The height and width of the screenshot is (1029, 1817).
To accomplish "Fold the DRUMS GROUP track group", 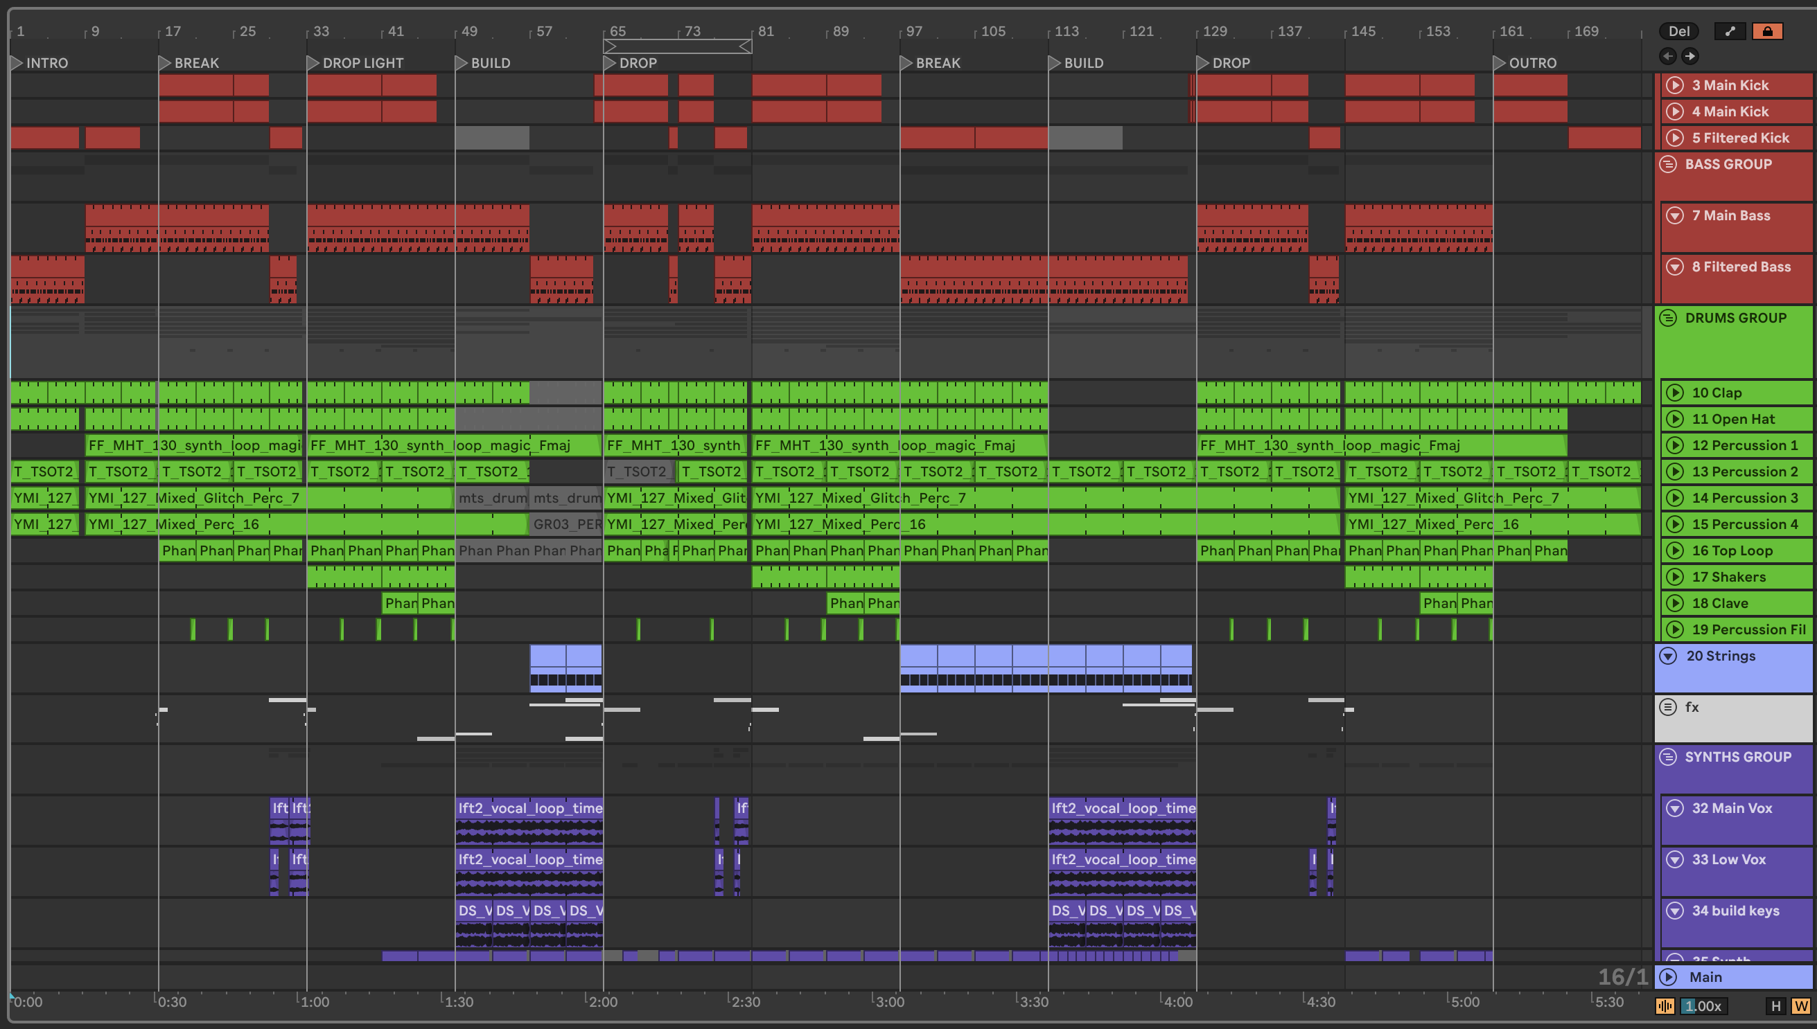I will tap(1668, 318).
